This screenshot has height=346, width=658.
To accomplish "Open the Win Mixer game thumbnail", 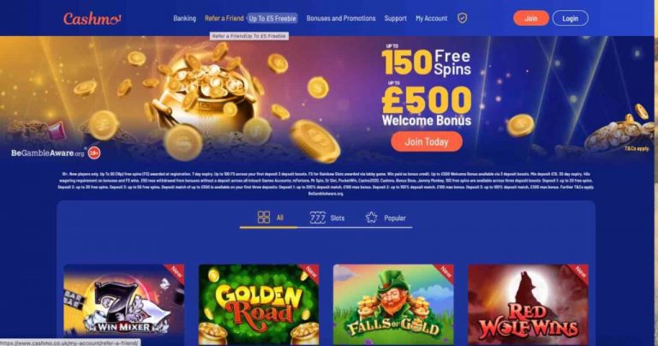I will click(123, 305).
